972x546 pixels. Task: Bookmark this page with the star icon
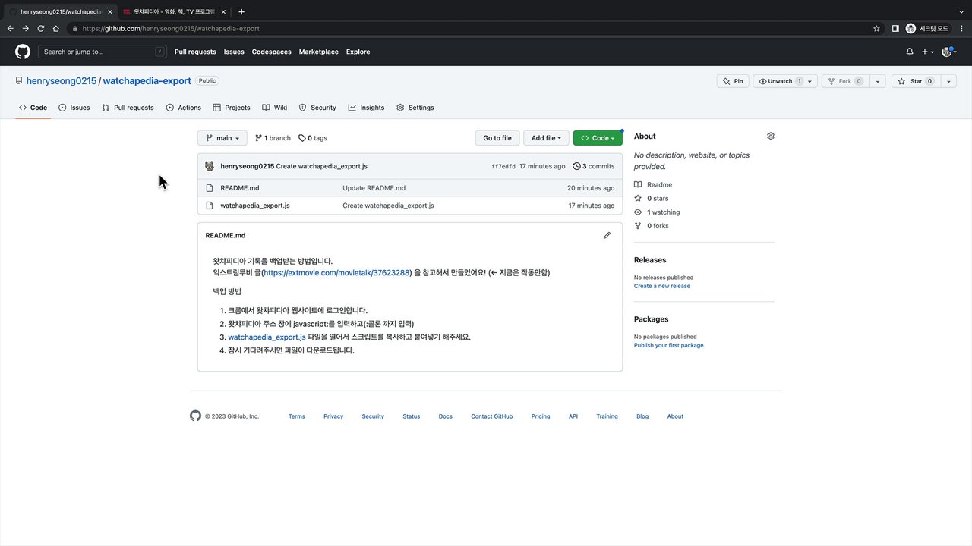pyautogui.click(x=876, y=28)
